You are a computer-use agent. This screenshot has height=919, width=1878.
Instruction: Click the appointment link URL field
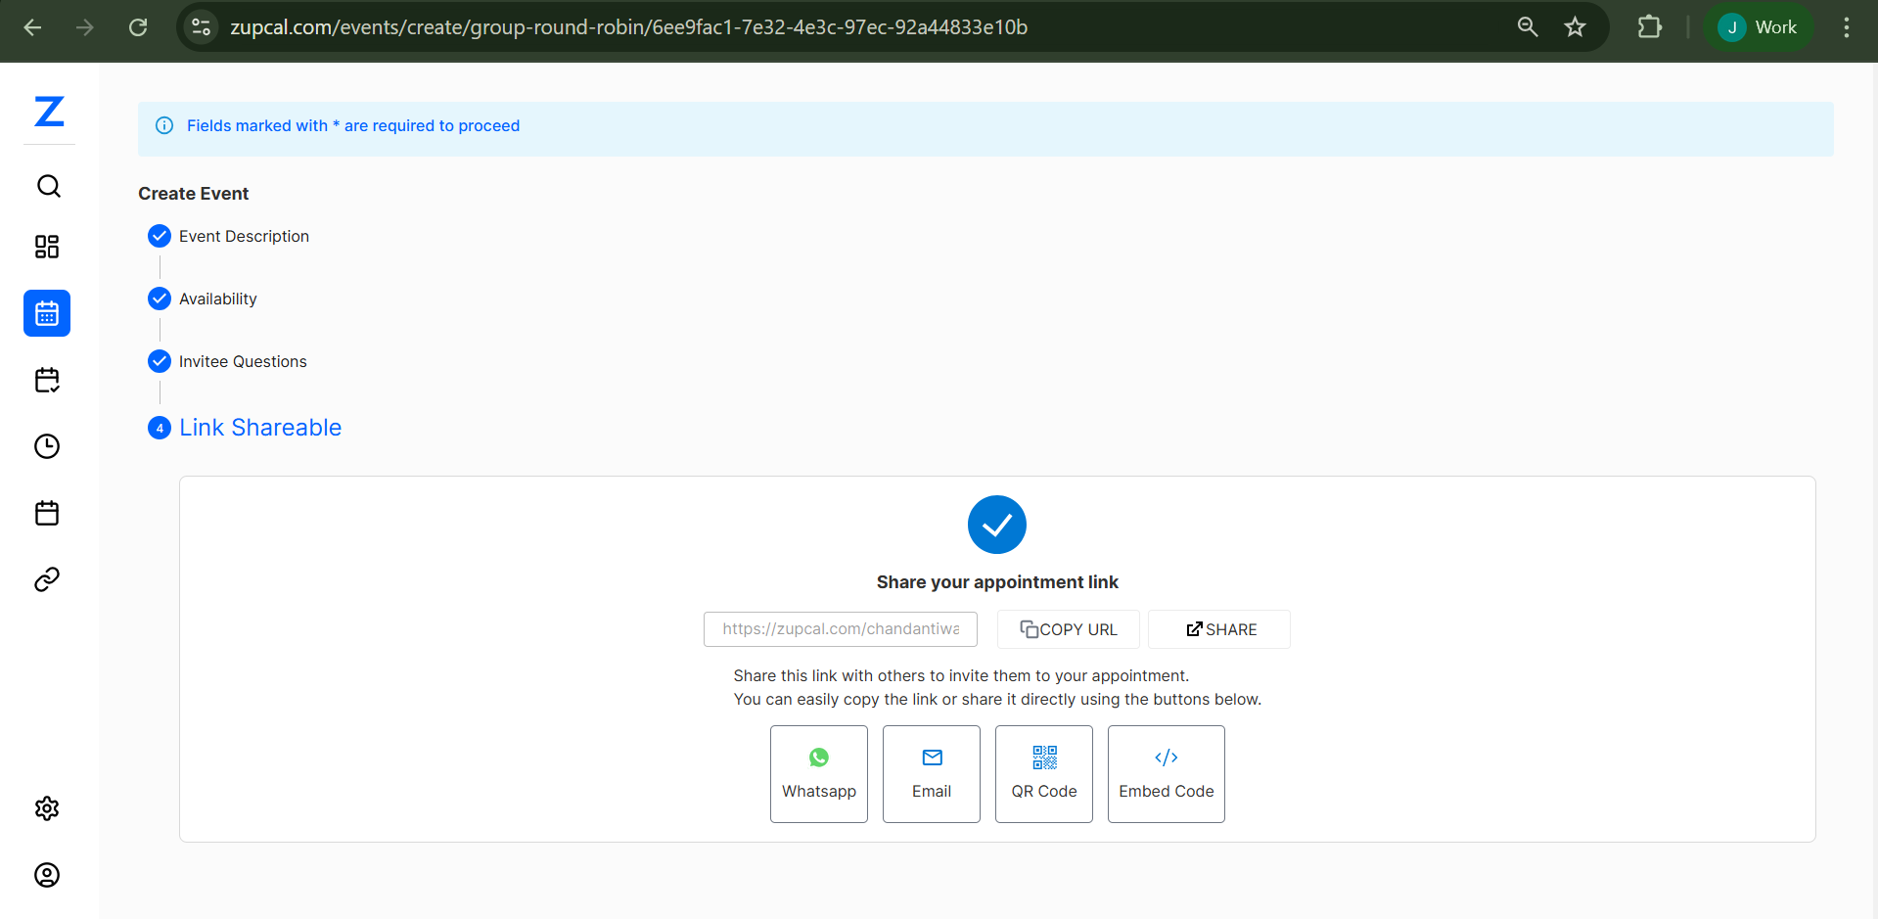[840, 629]
